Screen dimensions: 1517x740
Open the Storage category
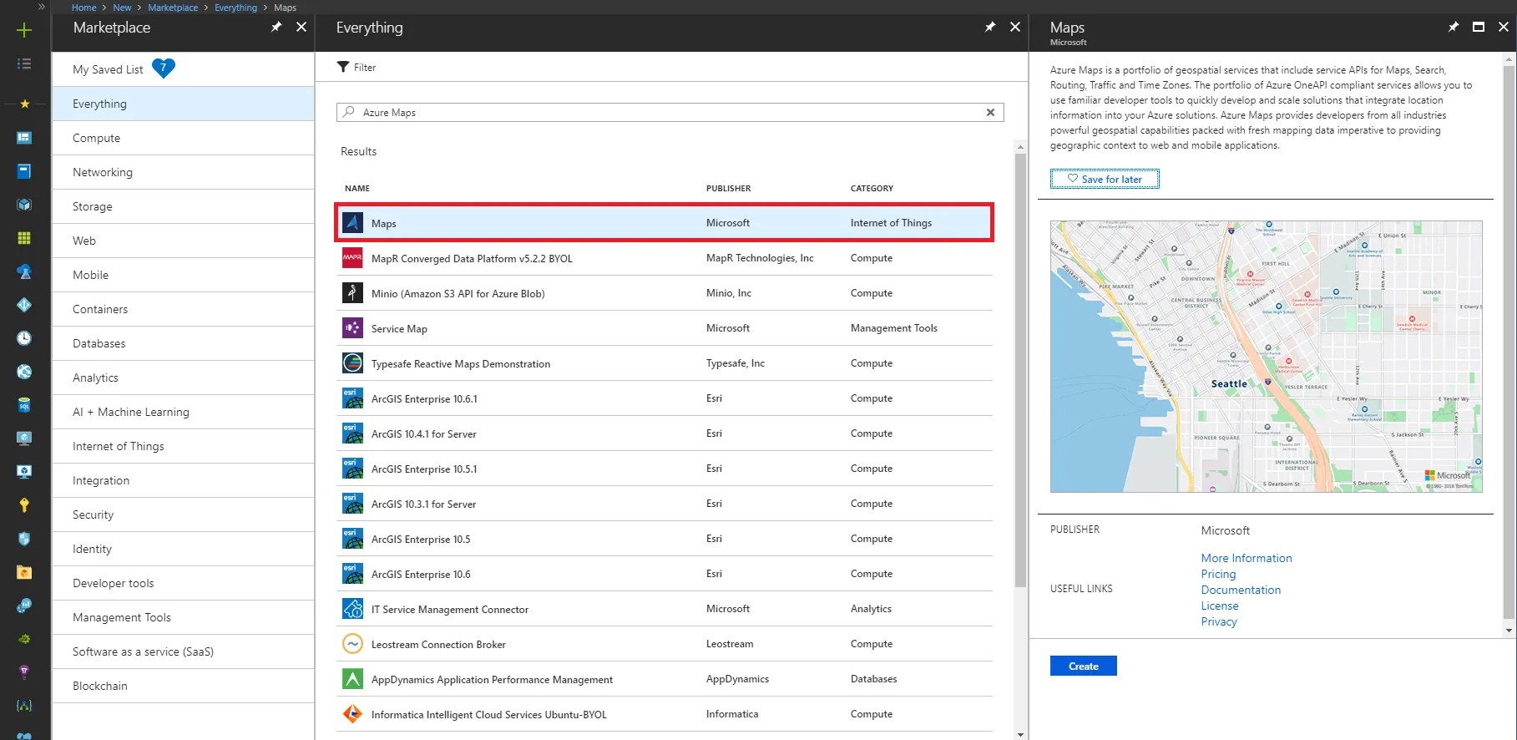[183, 206]
